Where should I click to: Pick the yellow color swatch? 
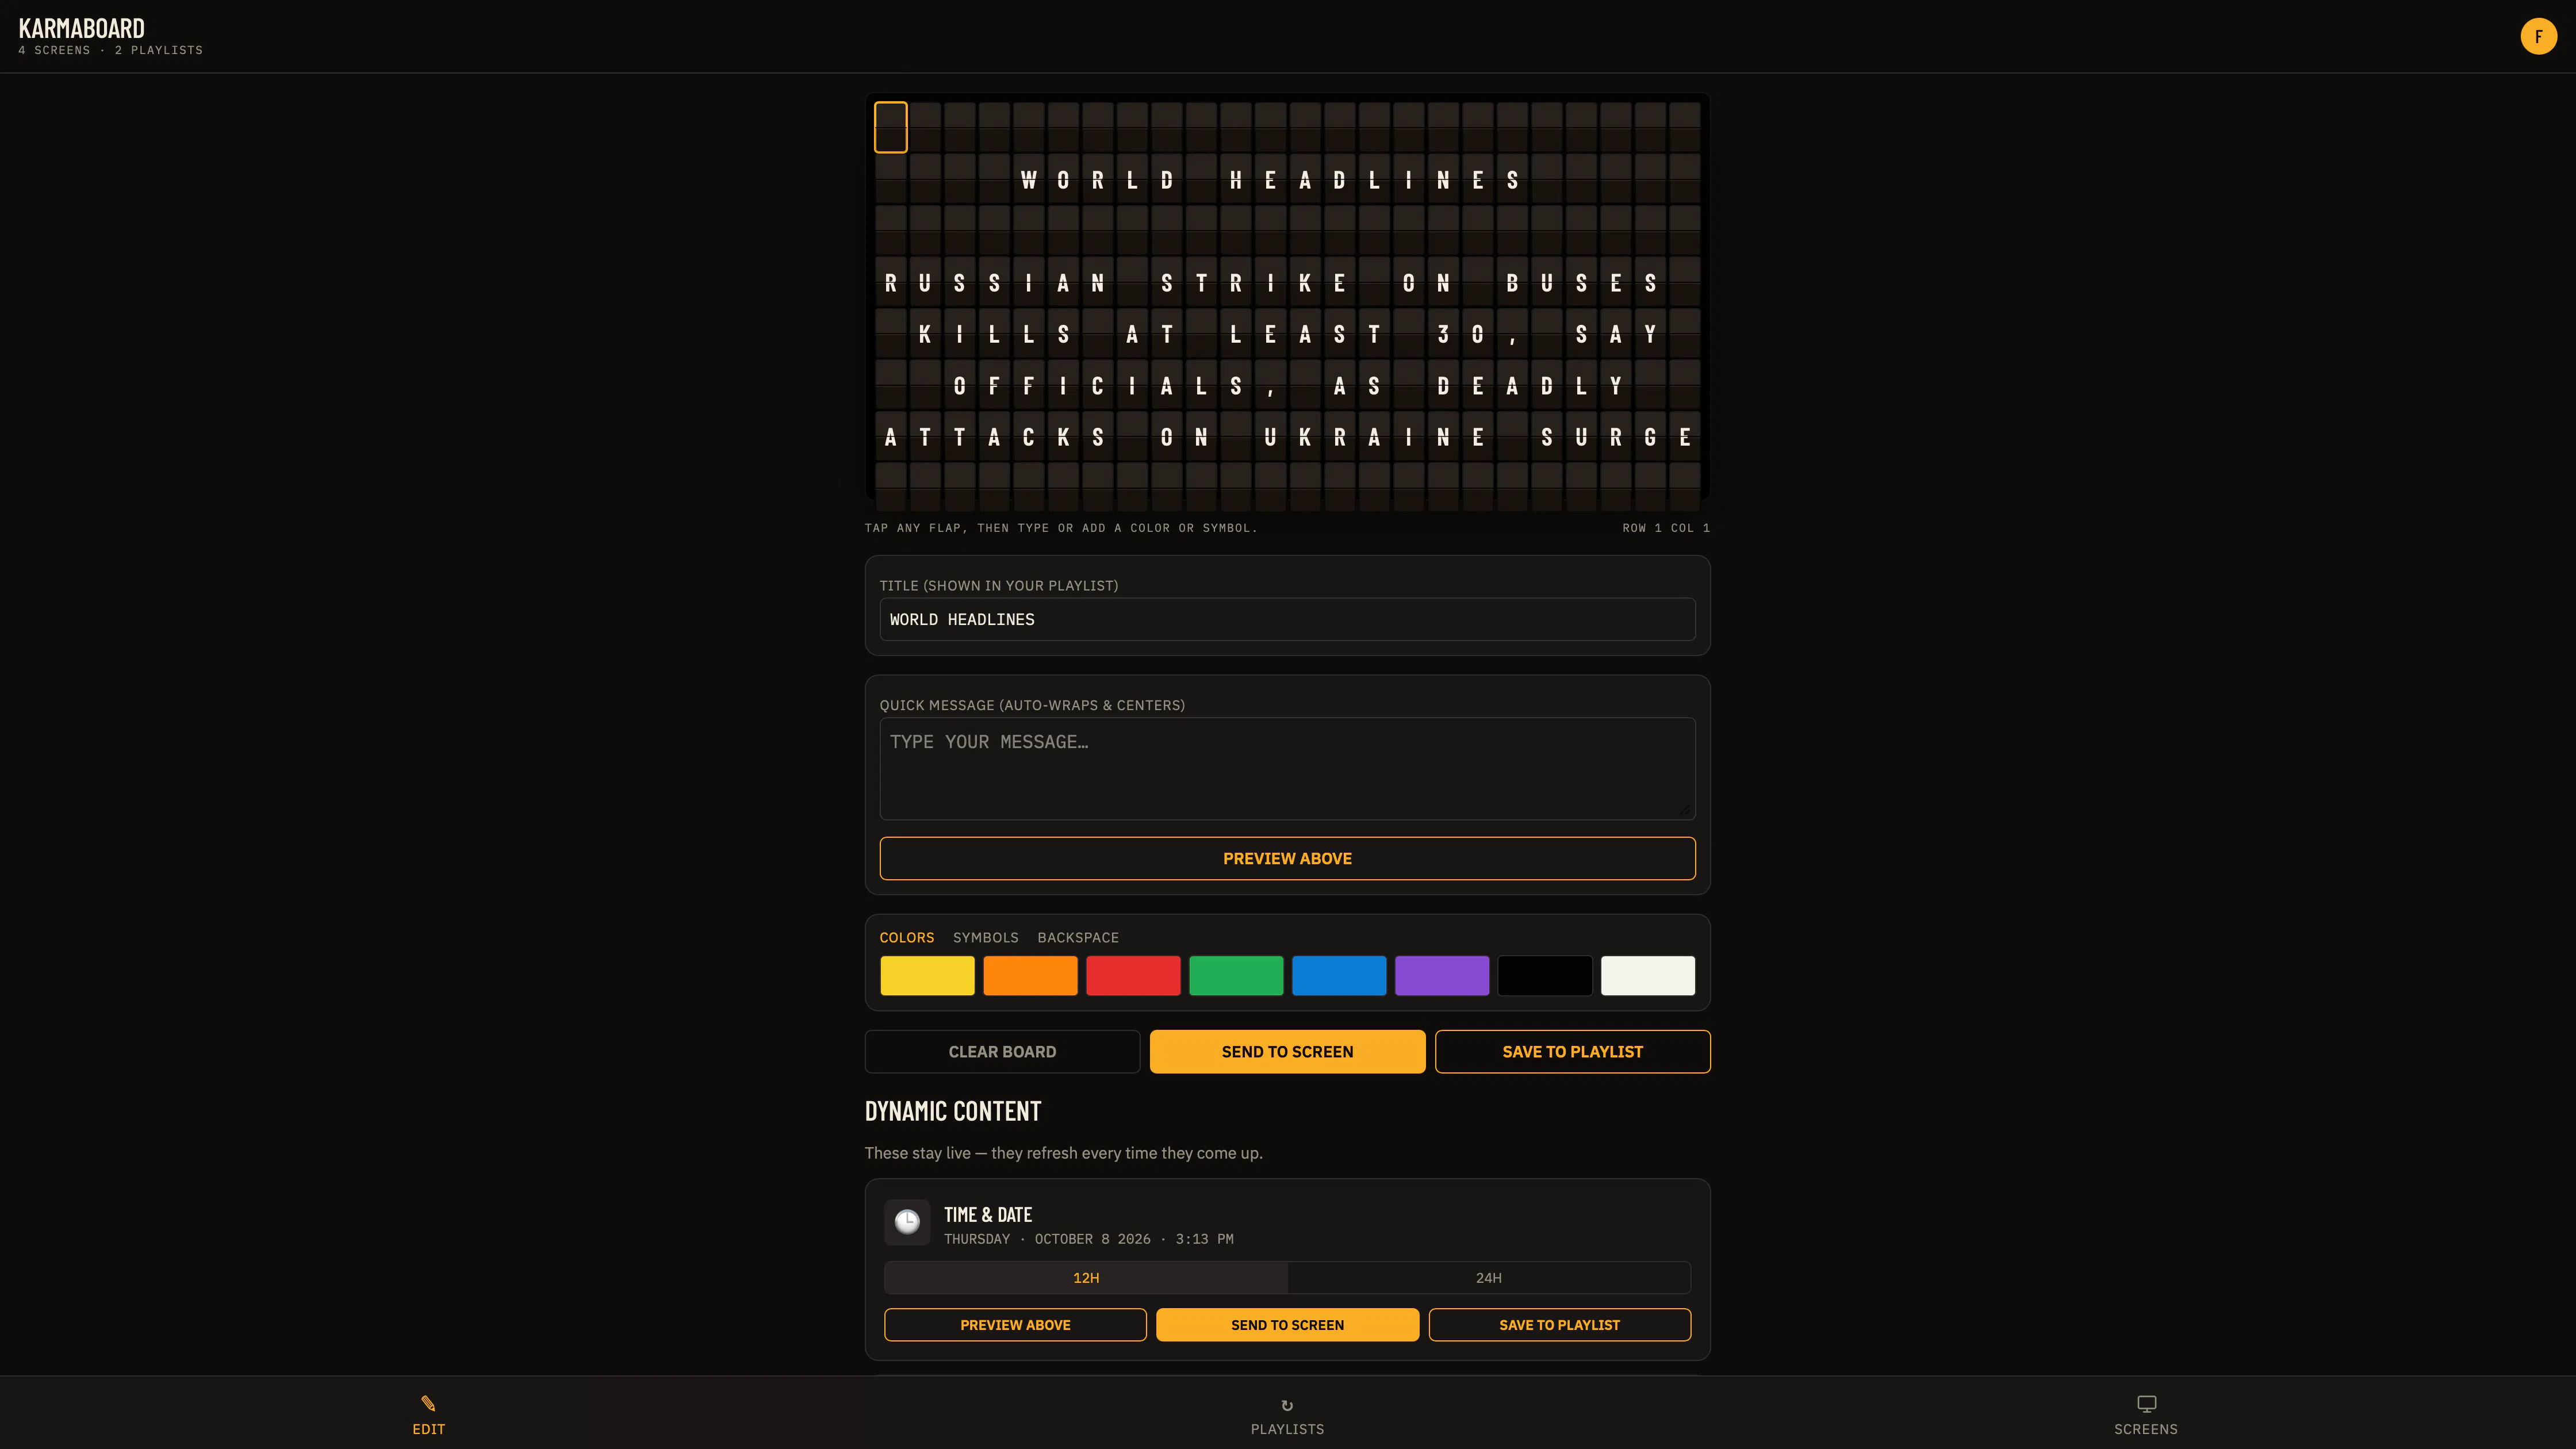tap(927, 975)
